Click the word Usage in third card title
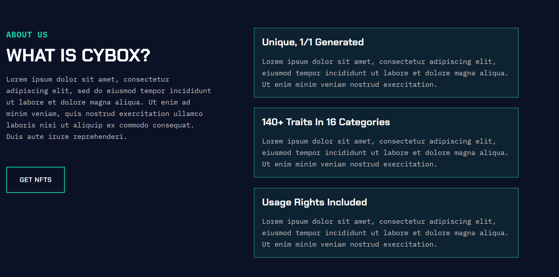Image resolution: width=559 pixels, height=277 pixels. [277, 202]
